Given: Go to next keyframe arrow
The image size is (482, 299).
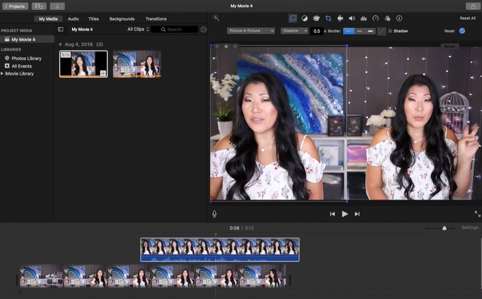Looking at the screenshot, I should 235,47.
